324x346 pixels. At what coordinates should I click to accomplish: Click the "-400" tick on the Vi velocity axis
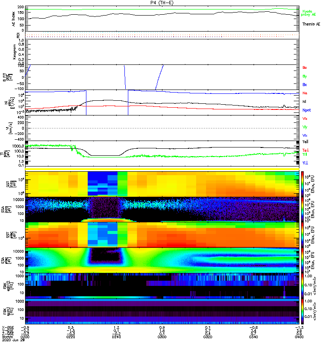[x=20, y=139]
